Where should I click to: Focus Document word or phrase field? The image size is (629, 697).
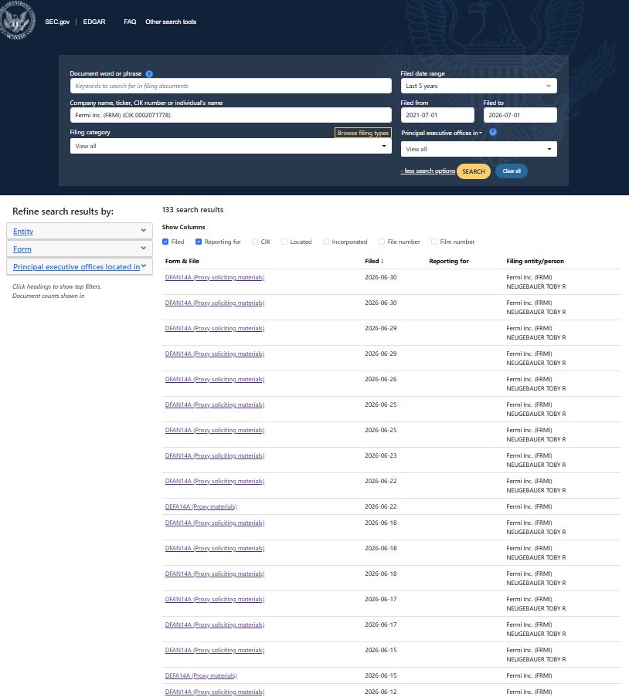[230, 86]
